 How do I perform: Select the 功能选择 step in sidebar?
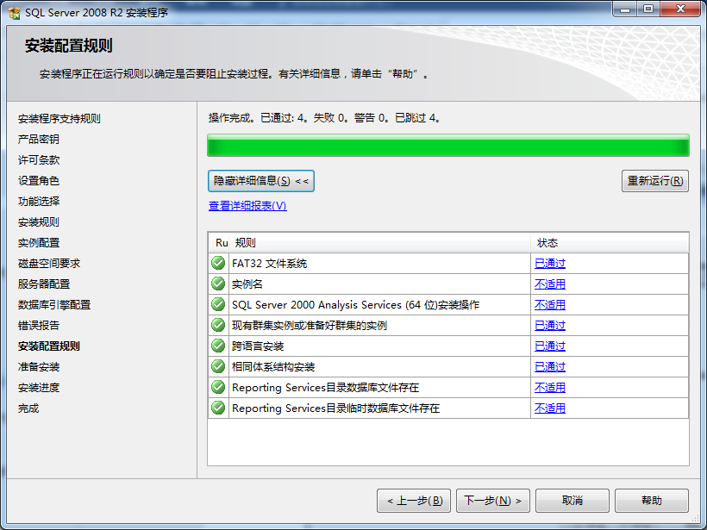[38, 202]
